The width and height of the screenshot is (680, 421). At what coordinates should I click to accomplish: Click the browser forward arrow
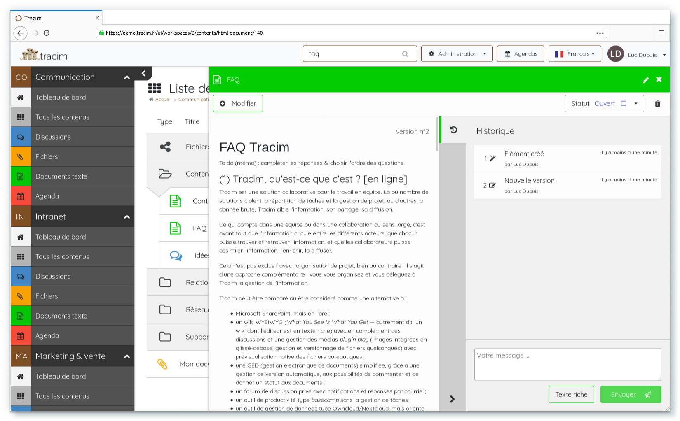pyautogui.click(x=35, y=33)
